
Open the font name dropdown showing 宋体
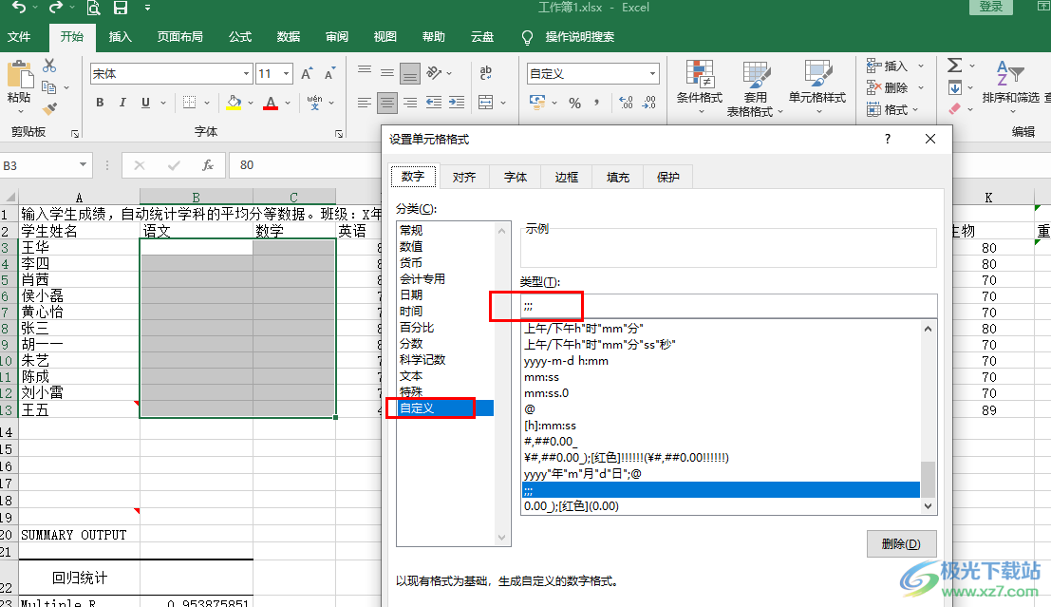coord(247,74)
